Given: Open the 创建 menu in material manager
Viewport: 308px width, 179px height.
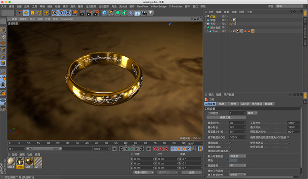Looking at the screenshot, I should (x=14, y=155).
